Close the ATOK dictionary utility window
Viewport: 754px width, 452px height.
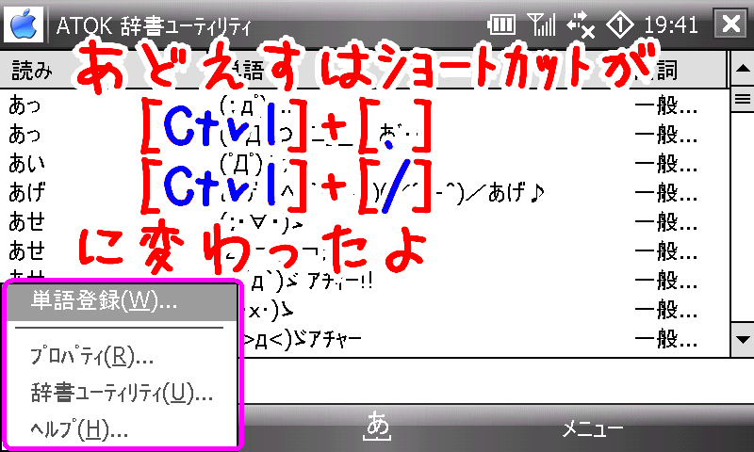(x=731, y=24)
